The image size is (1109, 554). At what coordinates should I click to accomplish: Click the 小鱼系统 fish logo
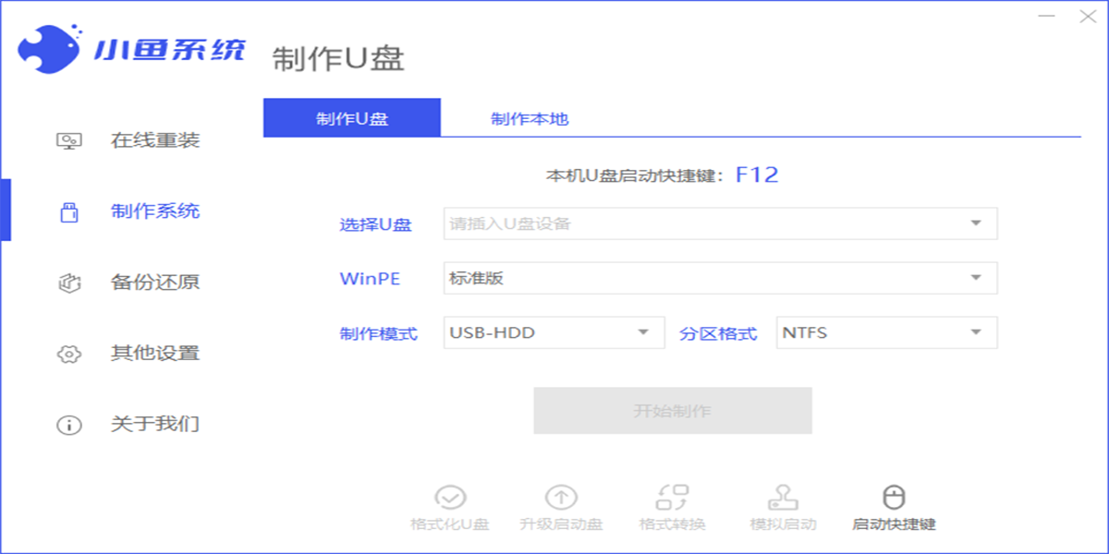[x=49, y=50]
